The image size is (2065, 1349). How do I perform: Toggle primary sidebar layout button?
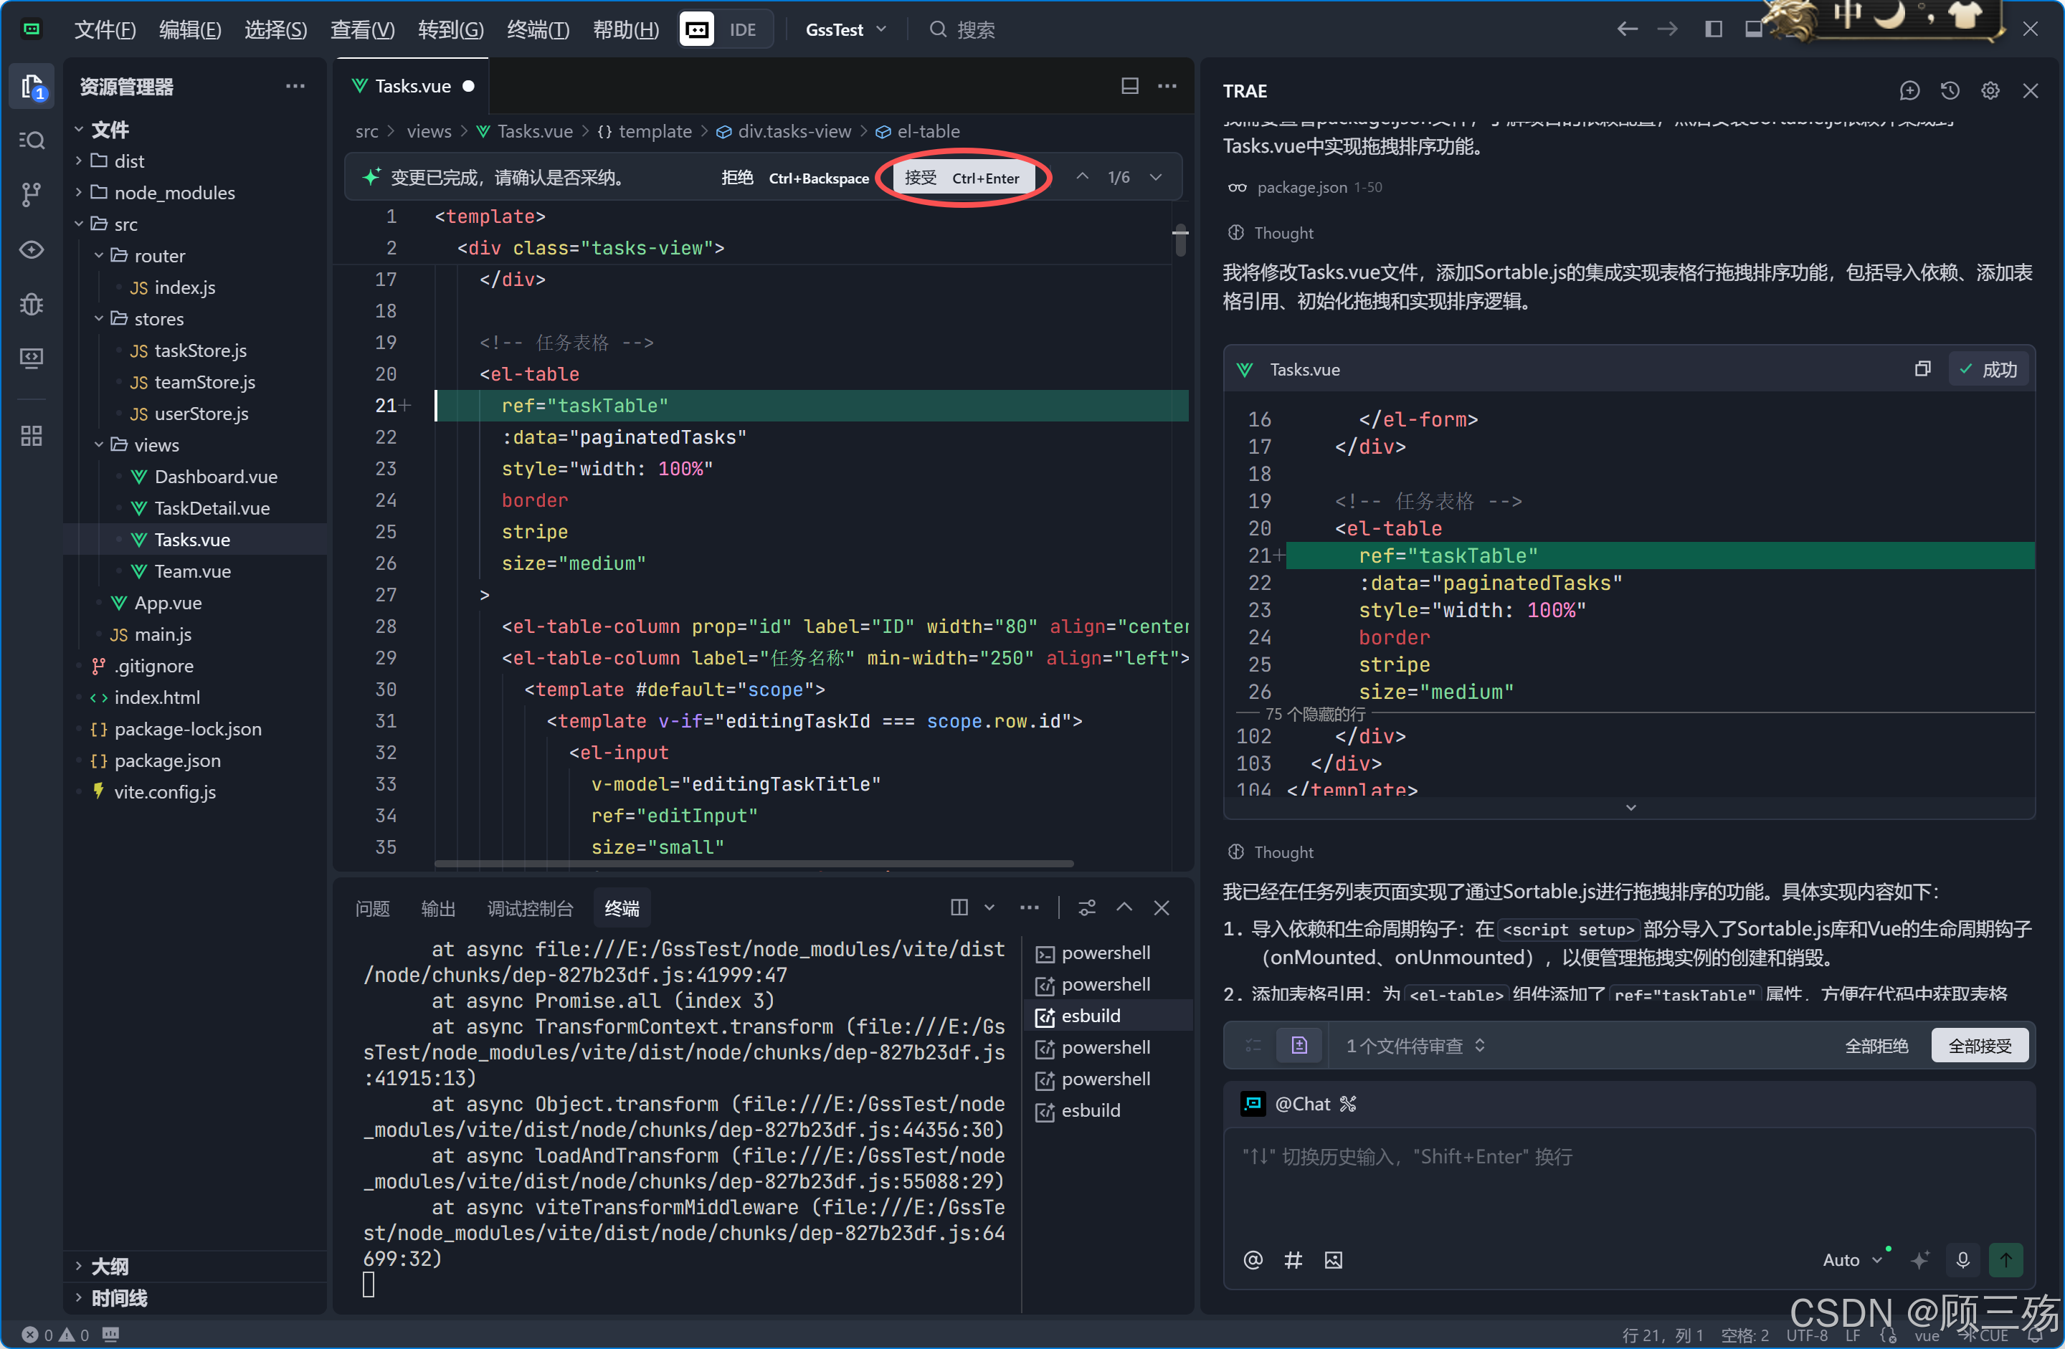(x=1713, y=29)
